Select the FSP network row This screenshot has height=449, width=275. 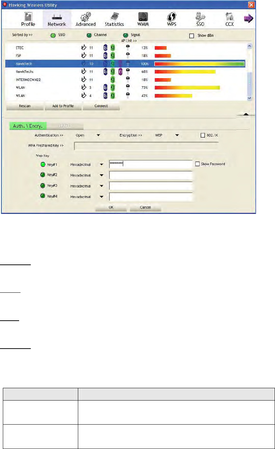126,56
